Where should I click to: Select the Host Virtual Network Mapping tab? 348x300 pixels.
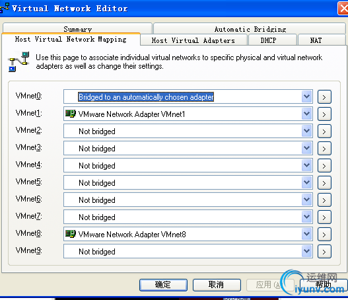71,39
